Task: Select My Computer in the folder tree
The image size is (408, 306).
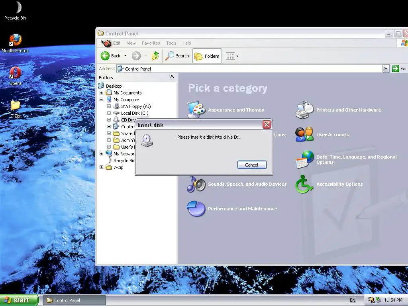Action: pos(126,99)
